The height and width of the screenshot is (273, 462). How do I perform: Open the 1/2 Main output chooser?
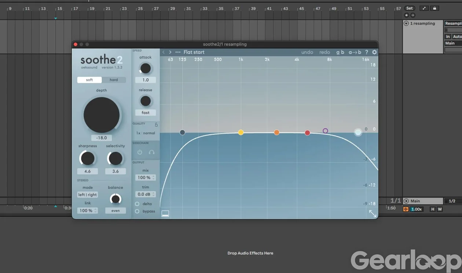(x=453, y=201)
